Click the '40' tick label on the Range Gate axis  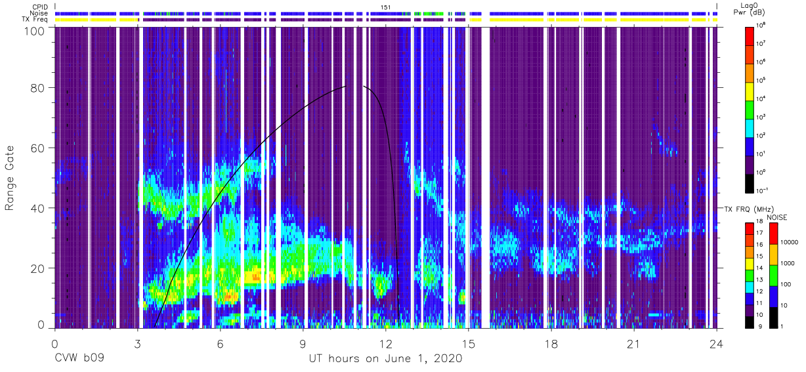point(38,208)
